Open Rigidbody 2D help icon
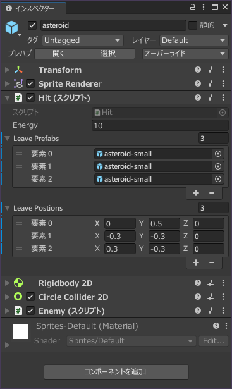232x389 pixels. click(x=198, y=283)
